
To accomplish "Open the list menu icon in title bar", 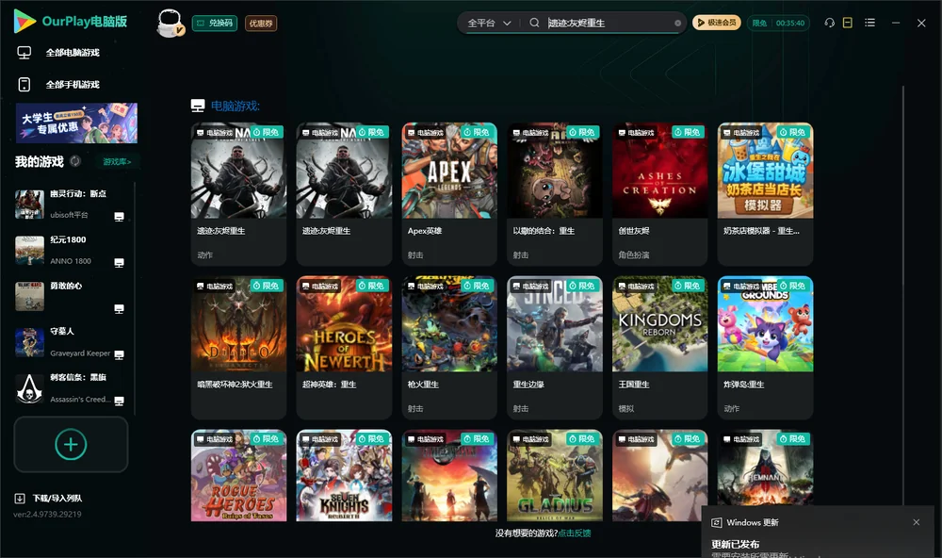I will (869, 23).
